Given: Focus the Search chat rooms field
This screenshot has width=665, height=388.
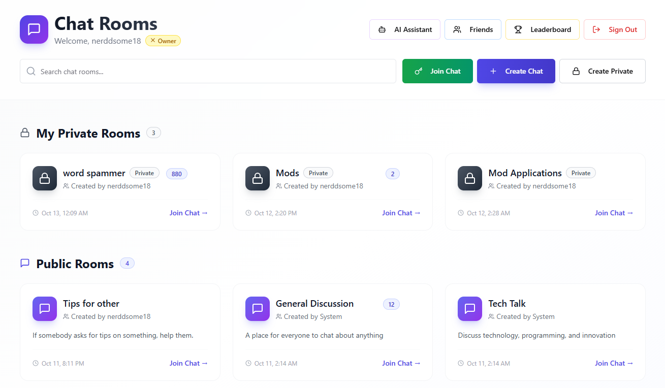Looking at the screenshot, I should tap(208, 71).
